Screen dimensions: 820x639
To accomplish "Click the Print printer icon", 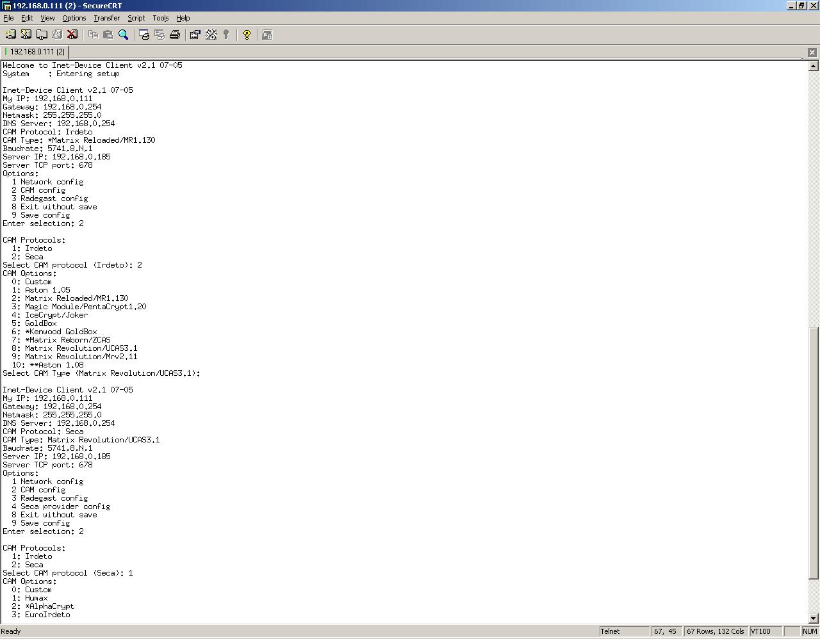I will [x=175, y=35].
